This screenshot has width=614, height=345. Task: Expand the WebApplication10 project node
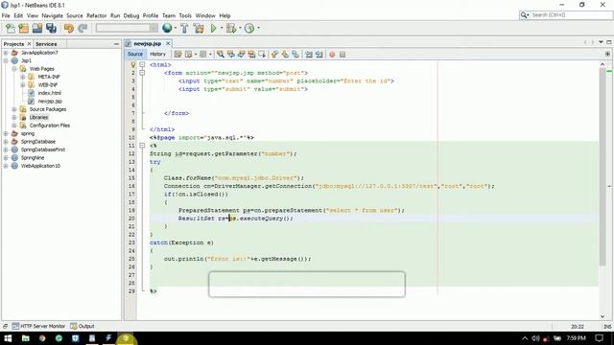click(6, 166)
